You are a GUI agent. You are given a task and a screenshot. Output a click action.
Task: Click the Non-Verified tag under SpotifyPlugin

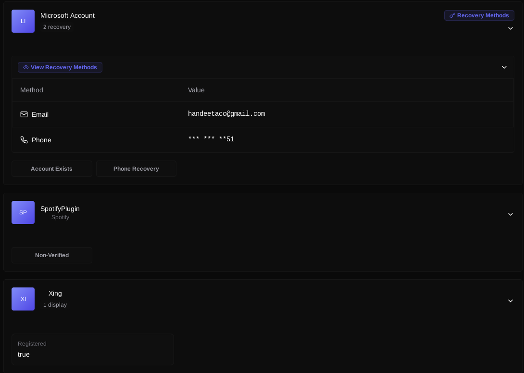52,255
